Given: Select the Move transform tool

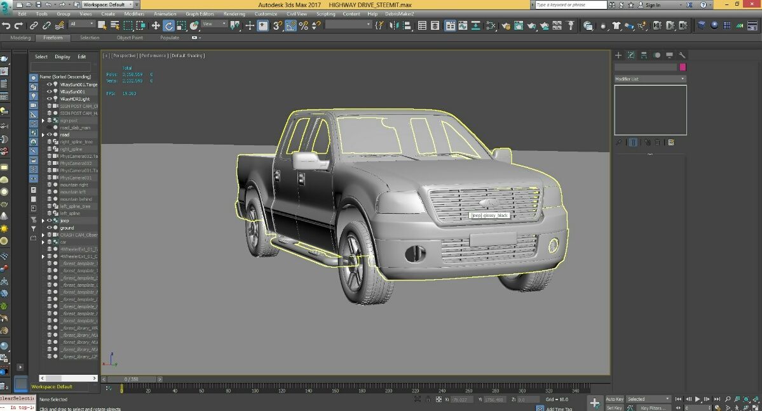Looking at the screenshot, I should [156, 25].
